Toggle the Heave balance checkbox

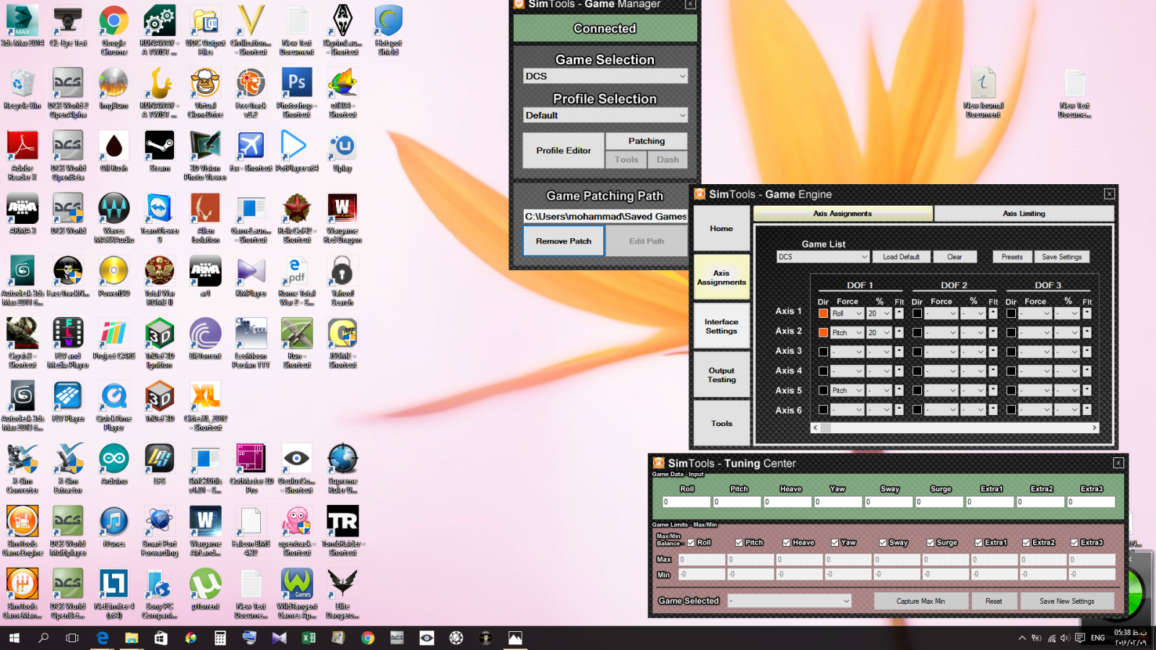click(x=787, y=542)
